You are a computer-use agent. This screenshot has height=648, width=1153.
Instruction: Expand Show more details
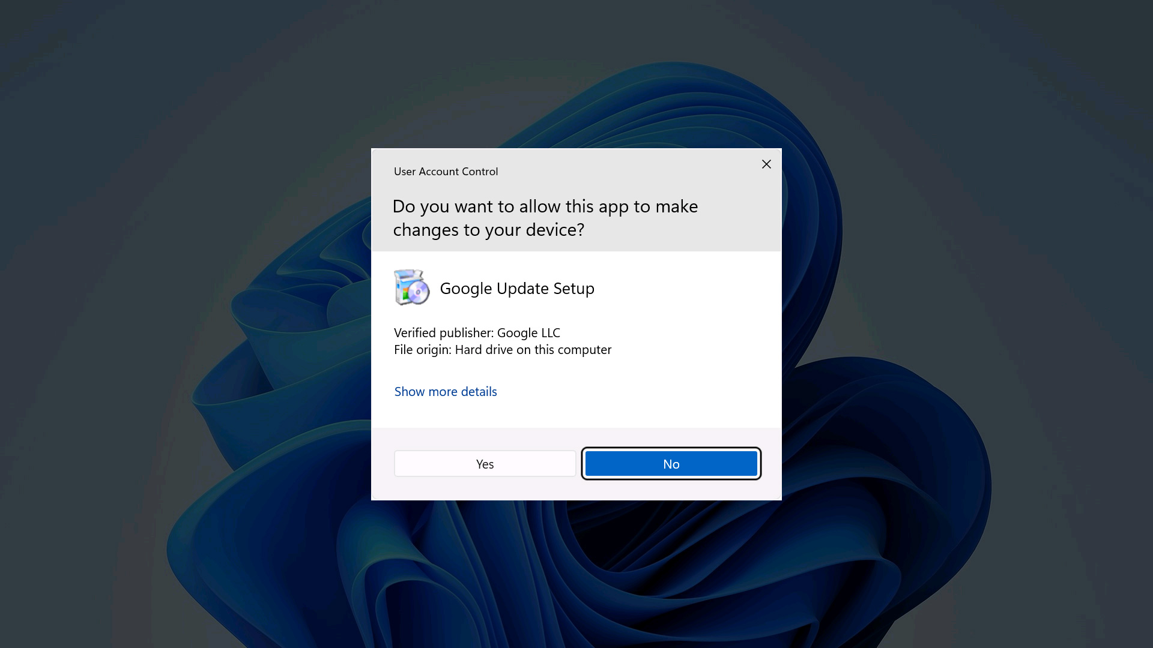pos(445,392)
